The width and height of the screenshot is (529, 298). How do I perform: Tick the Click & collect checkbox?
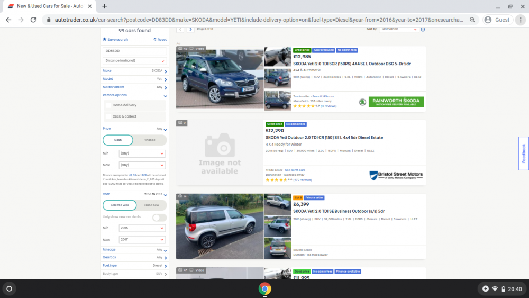108,116
